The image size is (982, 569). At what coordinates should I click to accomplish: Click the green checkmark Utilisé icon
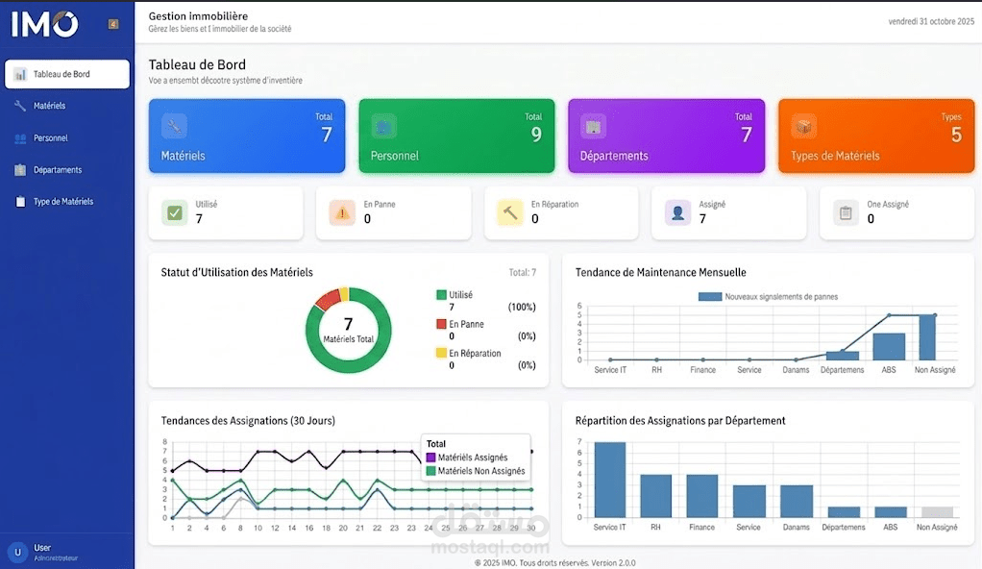tap(175, 212)
